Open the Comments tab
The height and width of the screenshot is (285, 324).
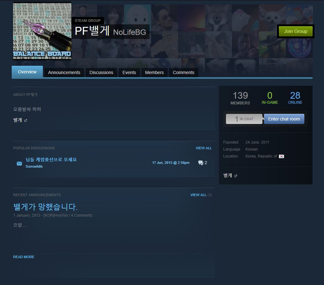point(183,72)
